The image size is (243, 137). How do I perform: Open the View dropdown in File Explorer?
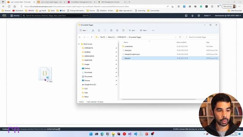click(x=144, y=30)
